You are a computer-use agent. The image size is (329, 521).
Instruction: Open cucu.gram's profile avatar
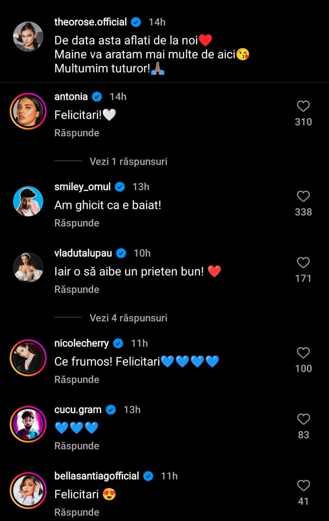tap(28, 424)
